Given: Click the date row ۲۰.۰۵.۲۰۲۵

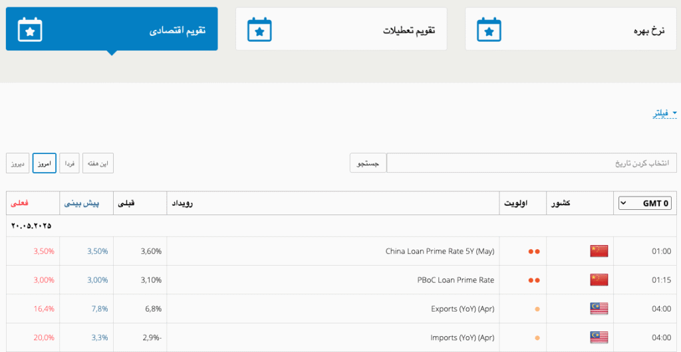Looking at the screenshot, I should (x=341, y=226).
